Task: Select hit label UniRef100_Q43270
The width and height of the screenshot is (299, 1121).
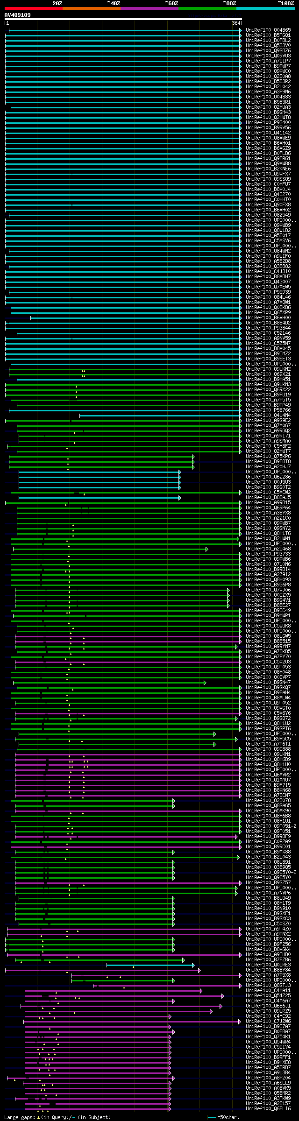Action: [x=268, y=195]
